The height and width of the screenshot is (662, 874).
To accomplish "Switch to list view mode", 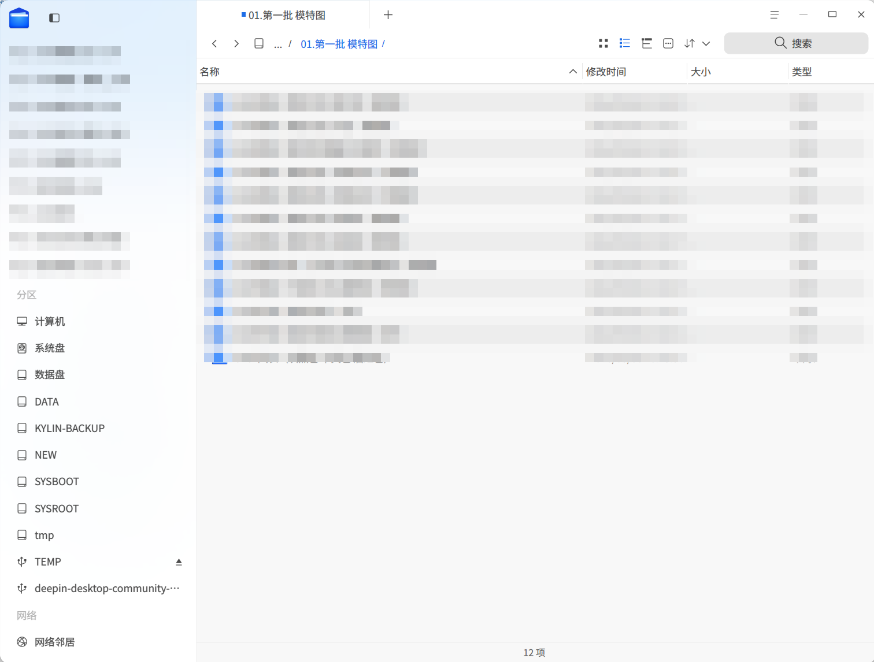I will [625, 43].
